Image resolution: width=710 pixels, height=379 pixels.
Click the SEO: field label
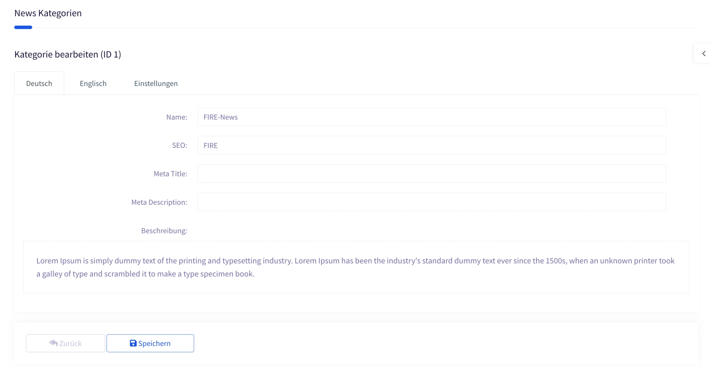coord(180,145)
